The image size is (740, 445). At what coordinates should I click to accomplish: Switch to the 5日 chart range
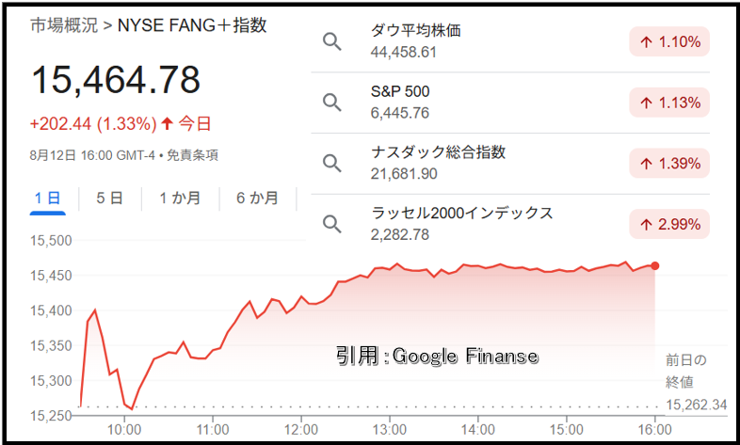109,199
